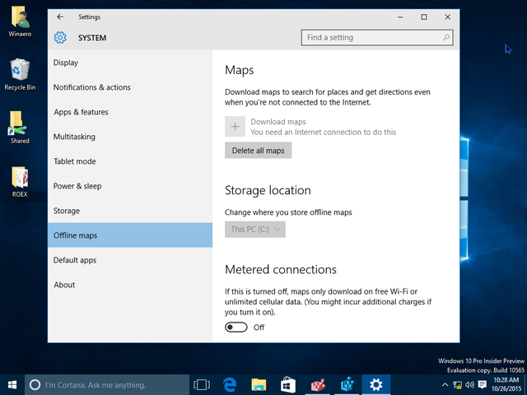Screen dimensions: 527x395
Task: Open the About page
Action: (130, 285)
